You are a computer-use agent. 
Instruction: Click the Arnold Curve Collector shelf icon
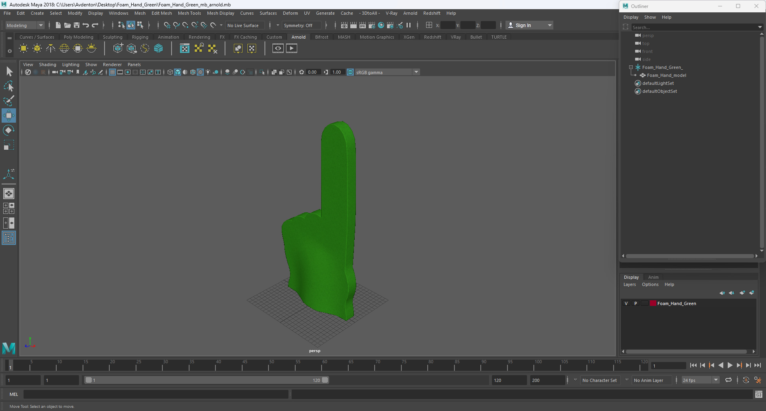[145, 49]
